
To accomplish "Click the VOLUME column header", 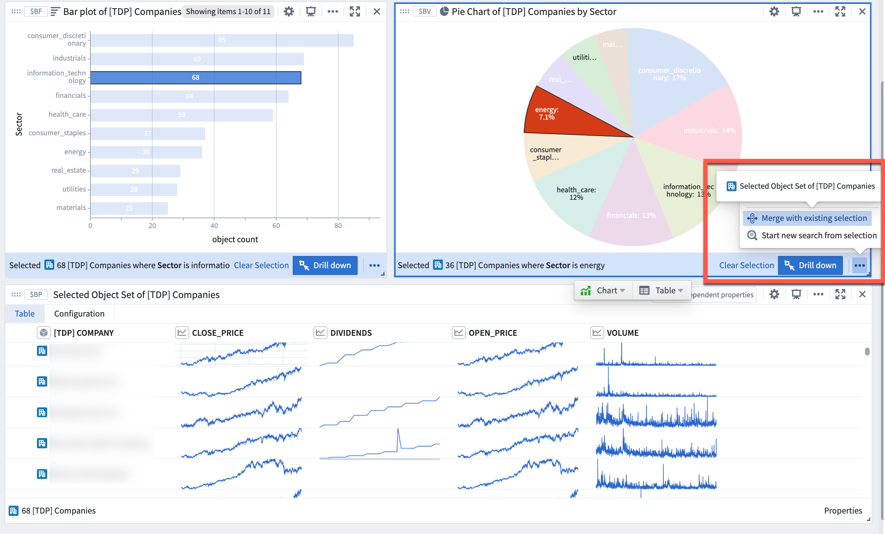I will [x=622, y=333].
